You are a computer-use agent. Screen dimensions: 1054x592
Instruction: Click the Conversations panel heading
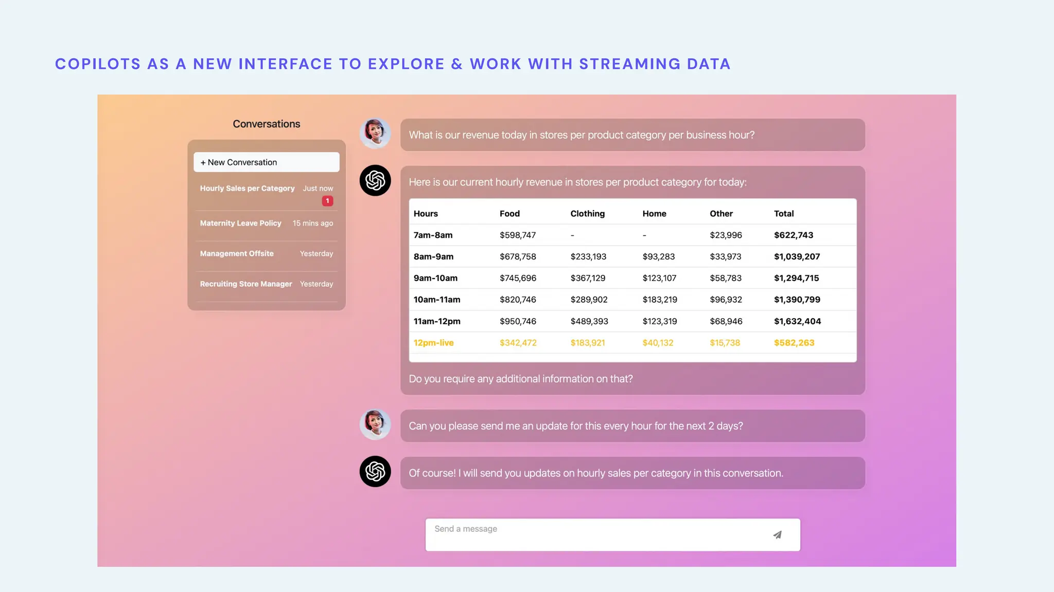point(266,124)
